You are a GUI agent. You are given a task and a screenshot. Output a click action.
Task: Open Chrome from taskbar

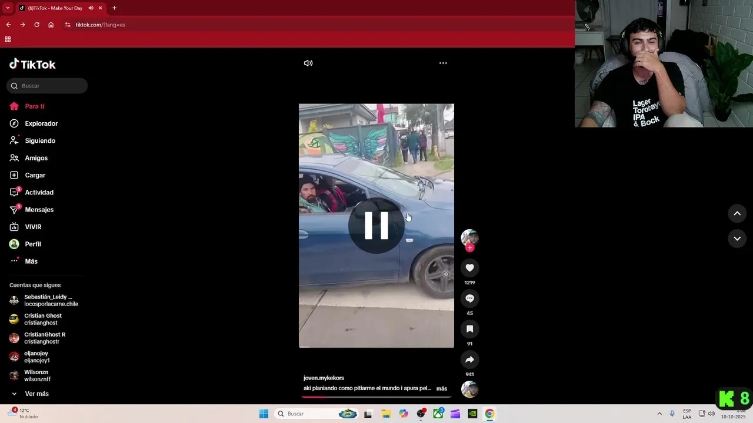(489, 414)
